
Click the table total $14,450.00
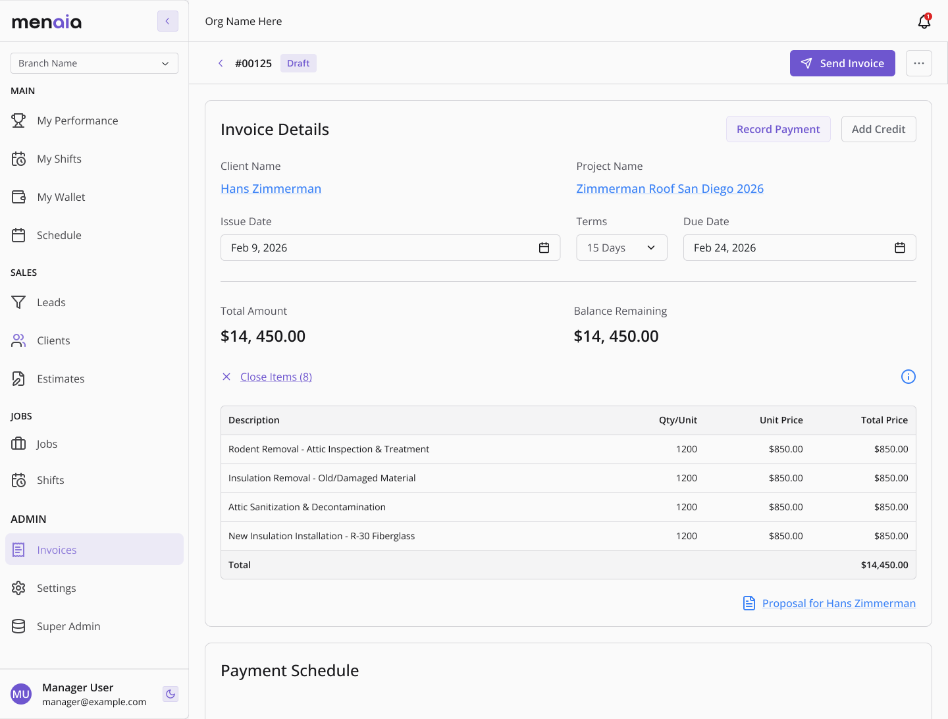point(884,565)
